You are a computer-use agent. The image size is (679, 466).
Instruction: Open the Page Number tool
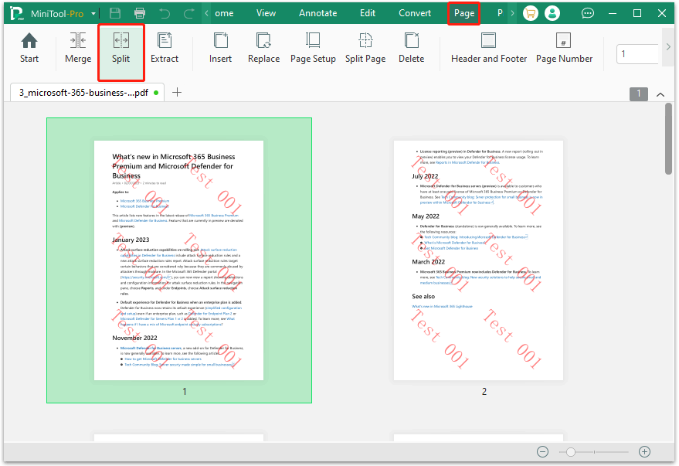point(564,48)
